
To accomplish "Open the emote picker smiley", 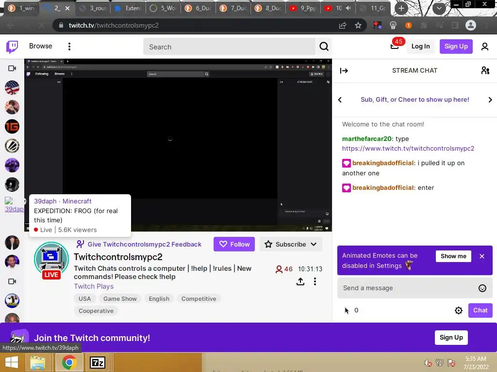I will (482, 288).
